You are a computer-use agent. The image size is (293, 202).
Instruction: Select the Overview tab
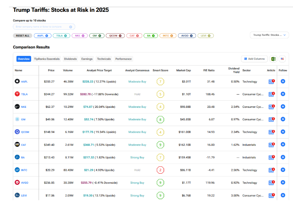coord(24,59)
